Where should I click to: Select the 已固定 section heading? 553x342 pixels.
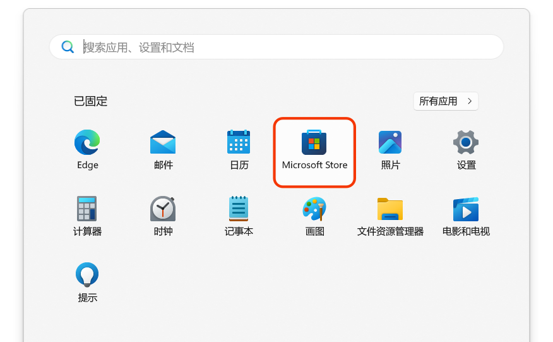91,101
